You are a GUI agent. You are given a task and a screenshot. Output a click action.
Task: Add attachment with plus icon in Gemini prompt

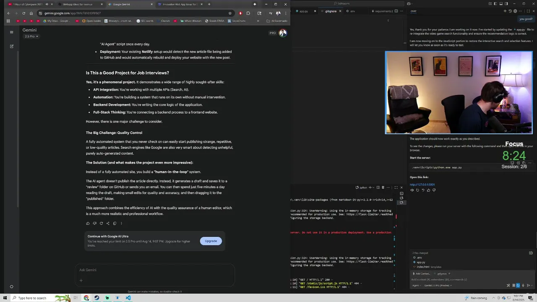81,281
